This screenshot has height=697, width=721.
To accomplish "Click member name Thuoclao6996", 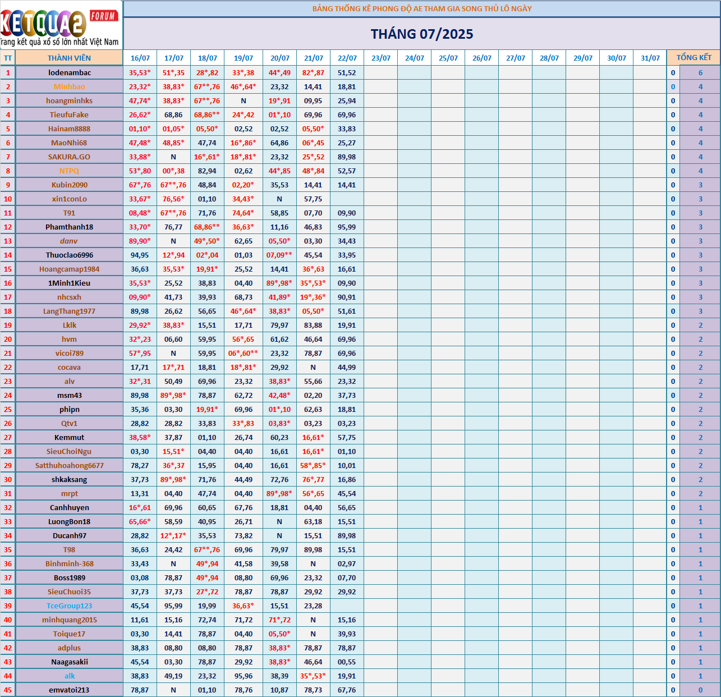I will click(70, 255).
